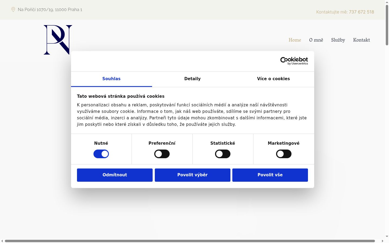
Task: Click the Statistické category label
Action: (223, 143)
